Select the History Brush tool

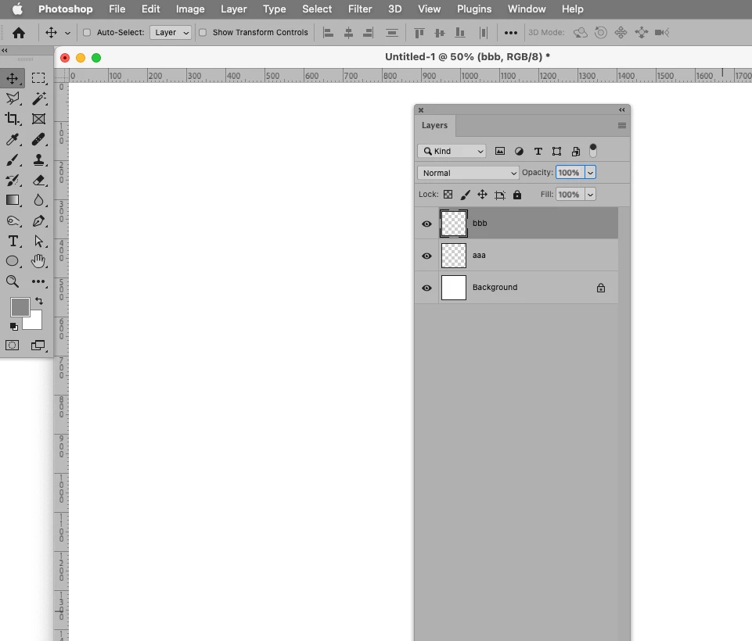(13, 180)
